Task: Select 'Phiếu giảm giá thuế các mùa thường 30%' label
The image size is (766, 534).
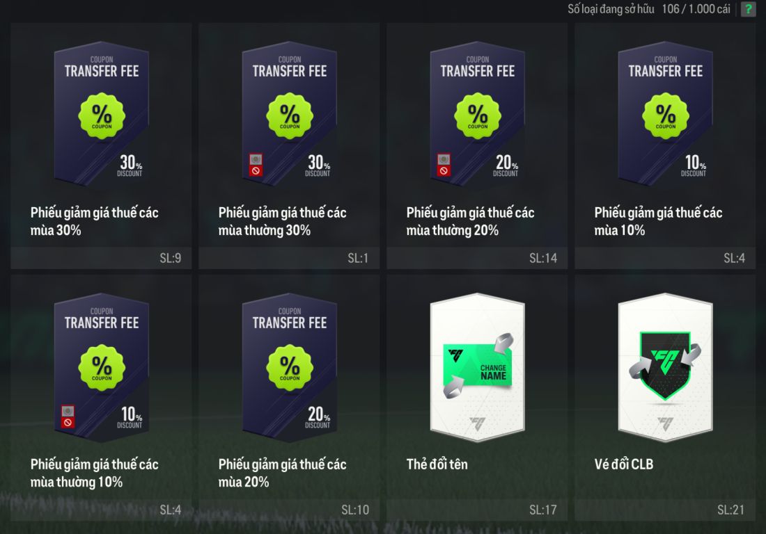Action: (x=282, y=221)
